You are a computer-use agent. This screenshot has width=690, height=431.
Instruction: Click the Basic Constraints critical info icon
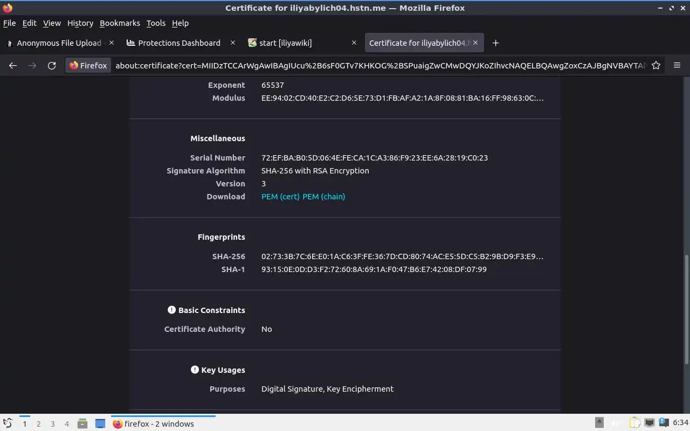(171, 310)
